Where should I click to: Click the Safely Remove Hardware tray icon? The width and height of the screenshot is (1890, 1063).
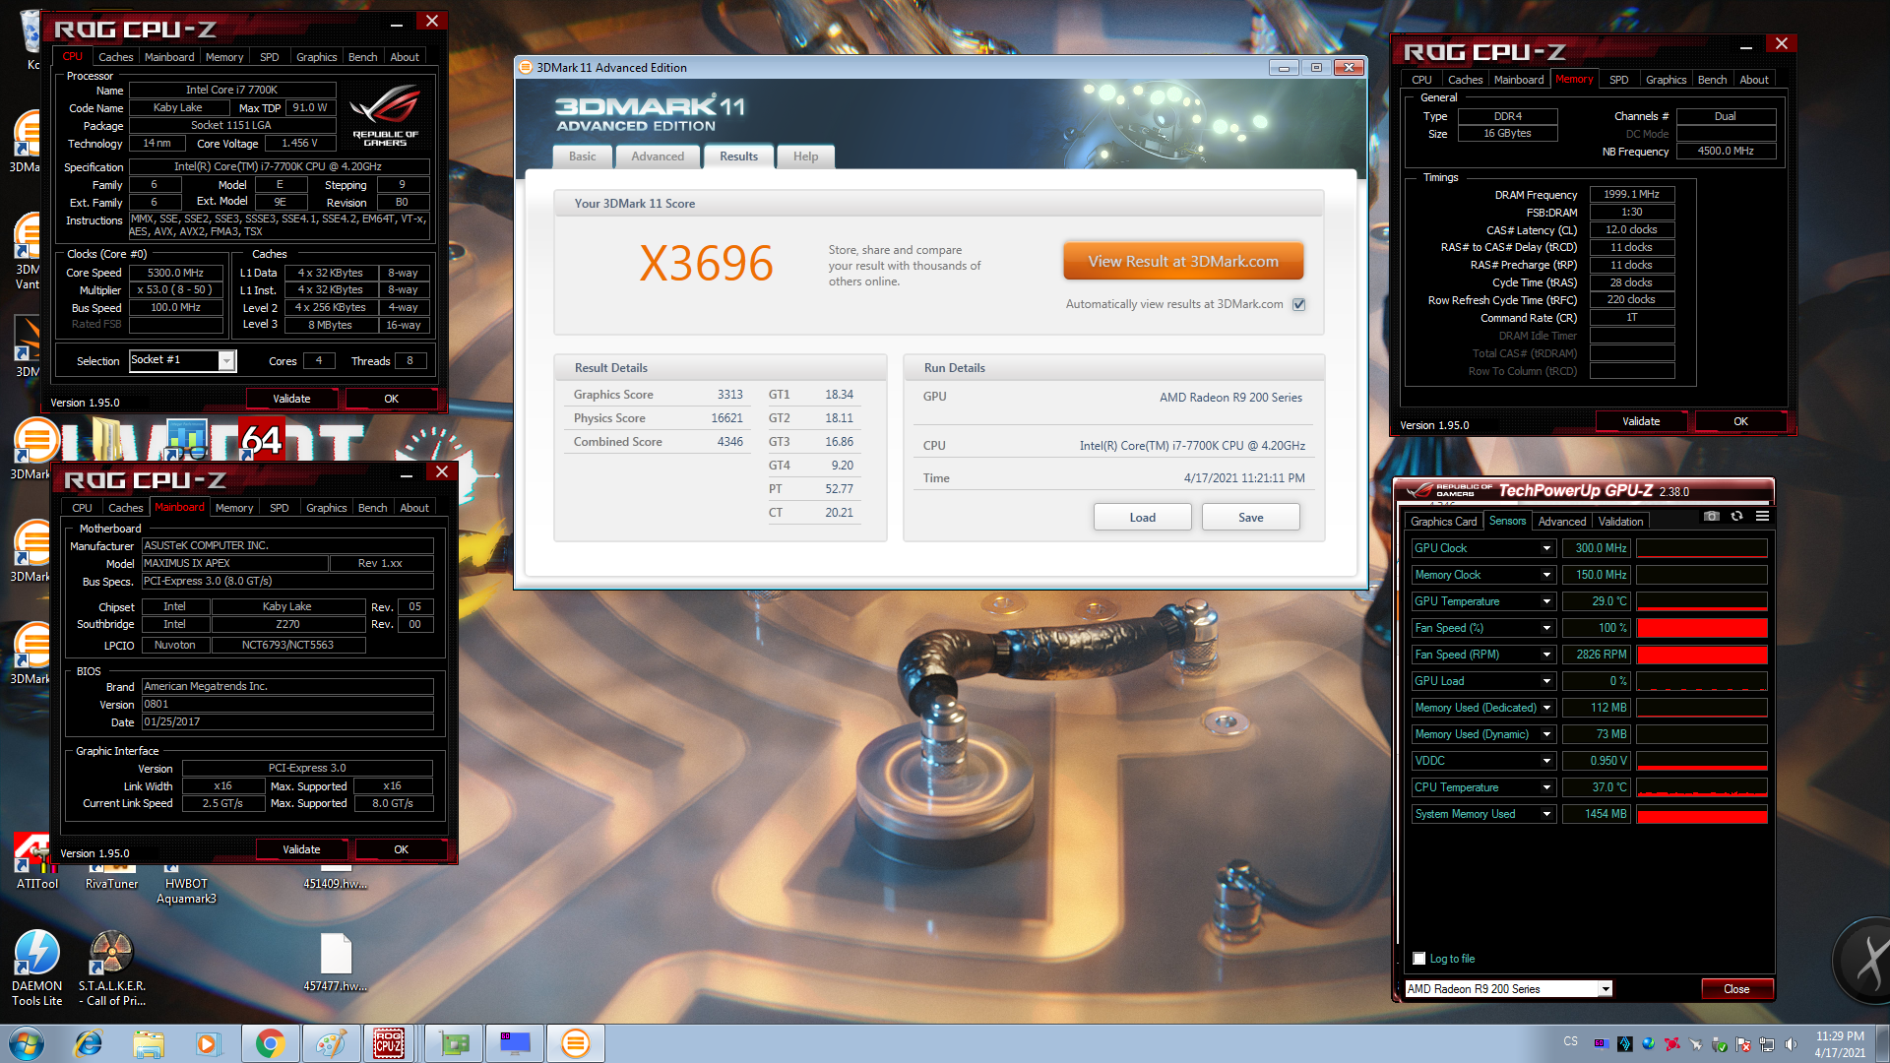(x=1720, y=1044)
